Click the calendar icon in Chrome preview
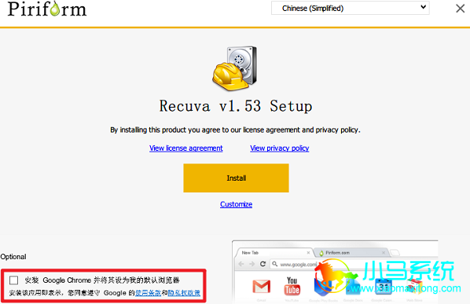470x304 pixels. pyautogui.click(x=384, y=287)
